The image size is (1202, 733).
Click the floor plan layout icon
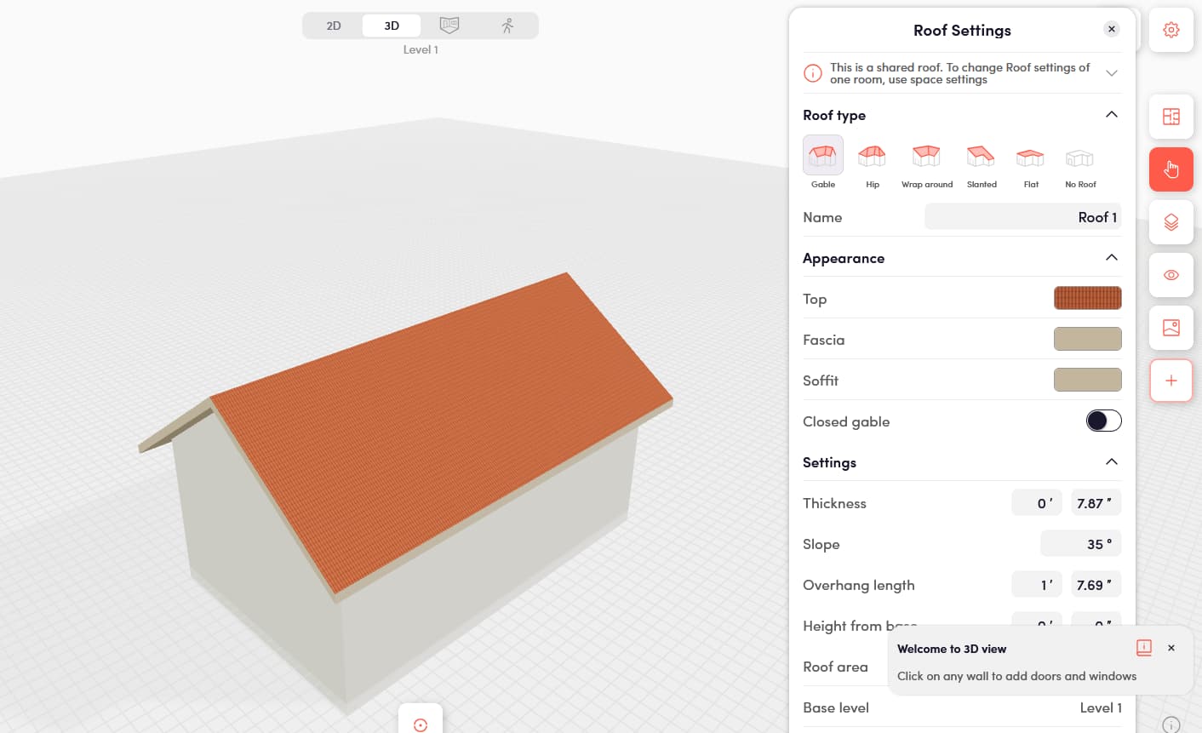[x=1171, y=117]
